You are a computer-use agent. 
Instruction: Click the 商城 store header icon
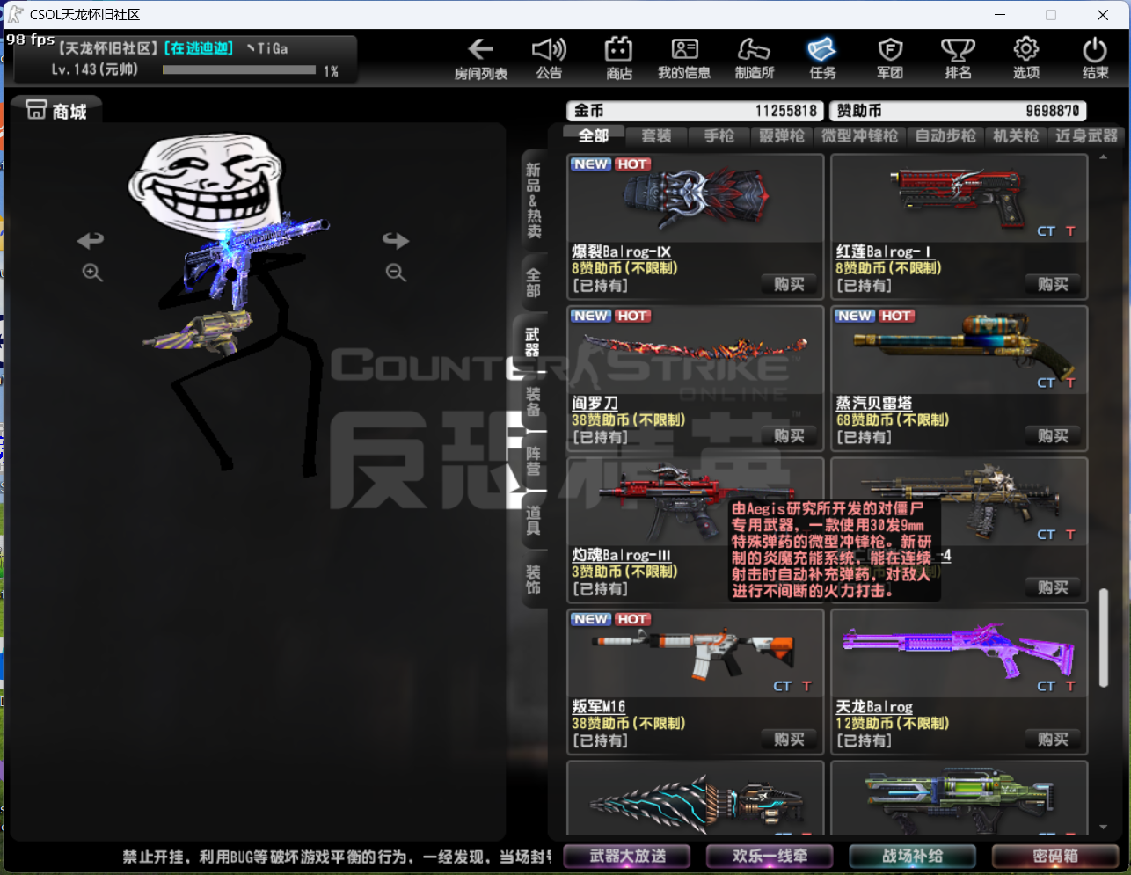pos(36,110)
